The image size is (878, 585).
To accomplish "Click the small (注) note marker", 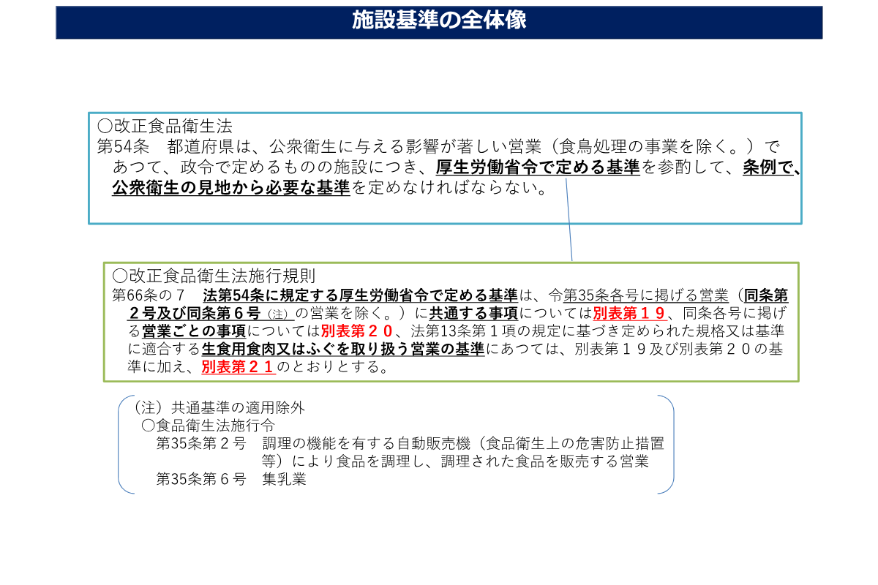I will tap(278, 314).
